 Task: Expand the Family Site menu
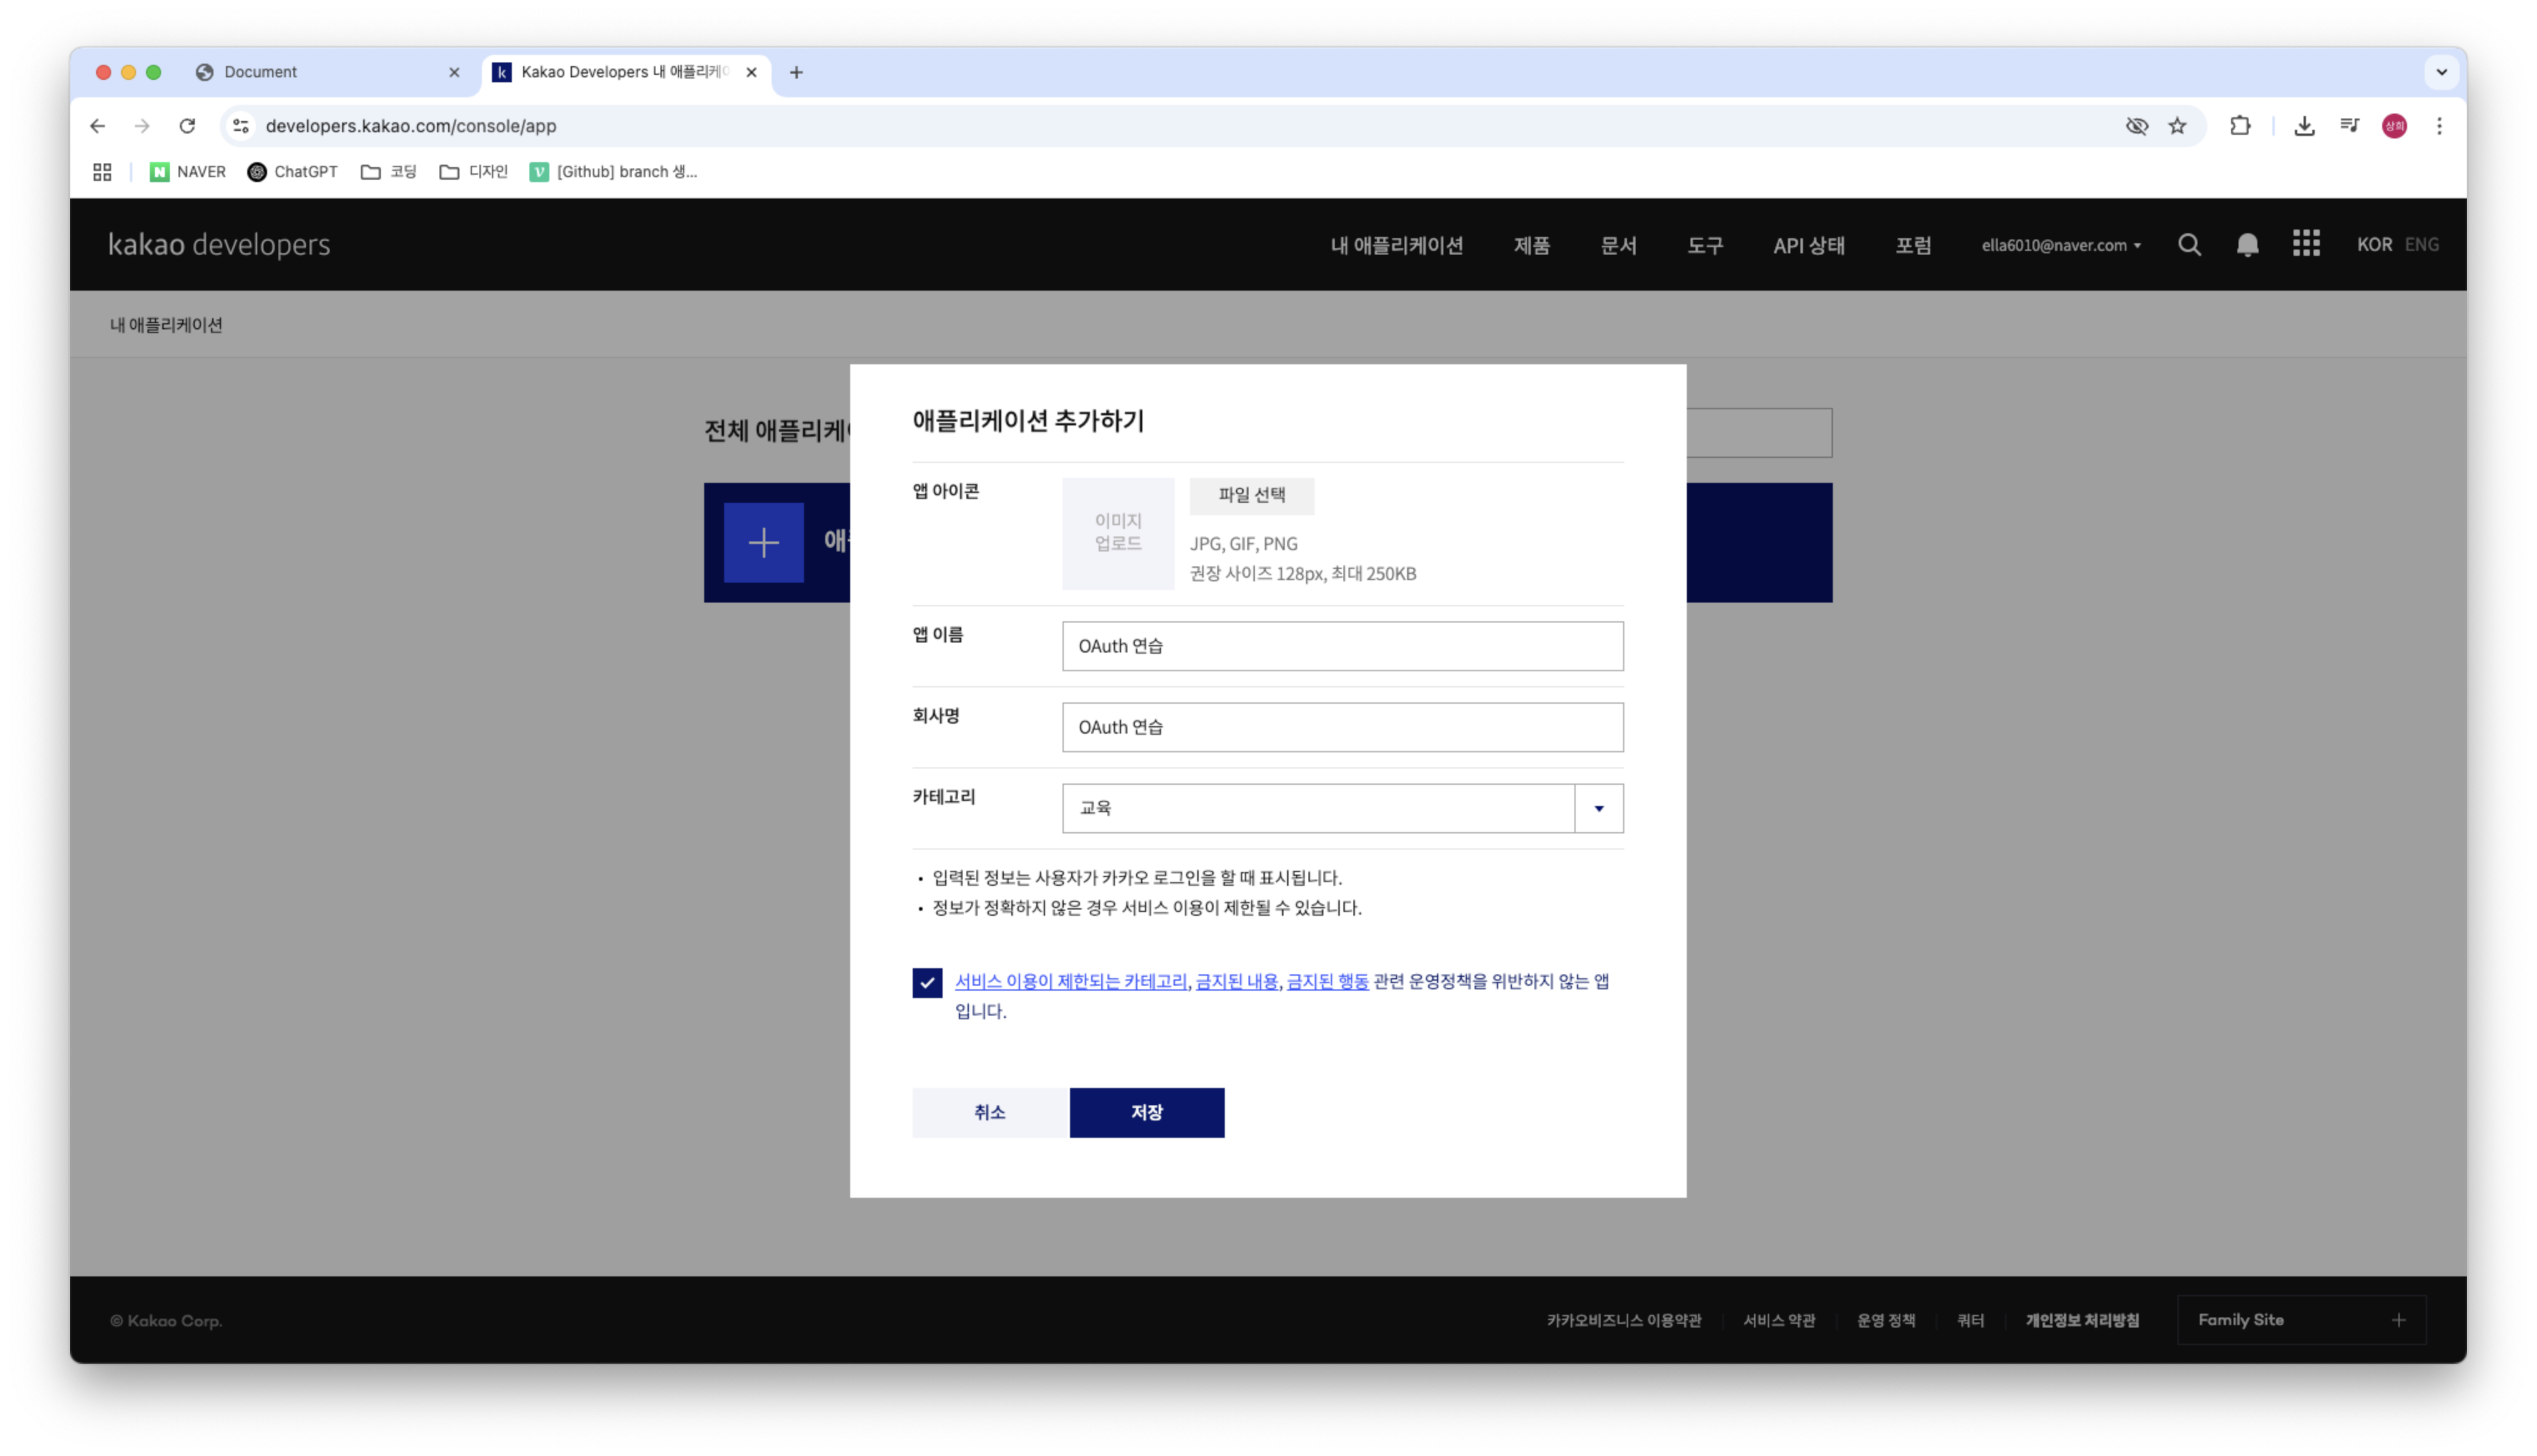click(2301, 1320)
